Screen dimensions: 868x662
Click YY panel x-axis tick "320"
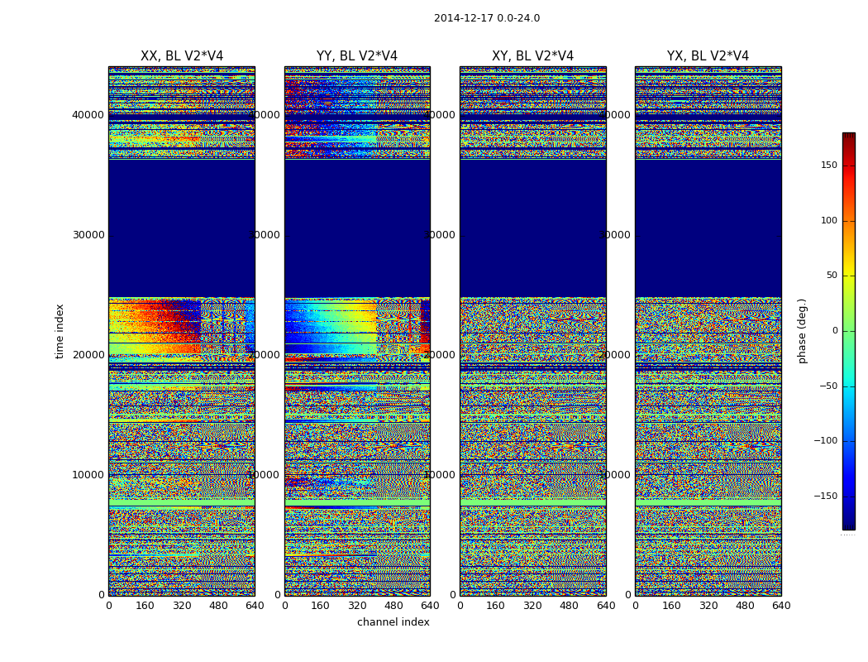357,606
